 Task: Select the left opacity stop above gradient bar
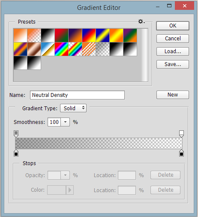pos(16,134)
